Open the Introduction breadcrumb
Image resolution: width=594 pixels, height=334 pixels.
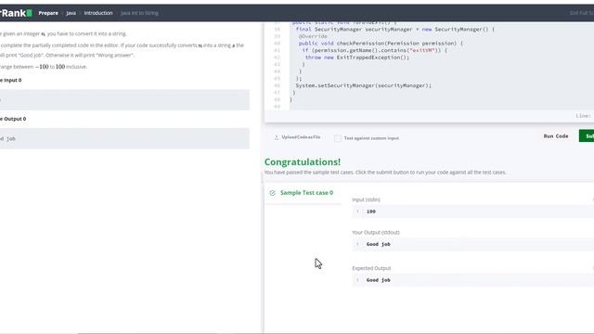(x=98, y=13)
